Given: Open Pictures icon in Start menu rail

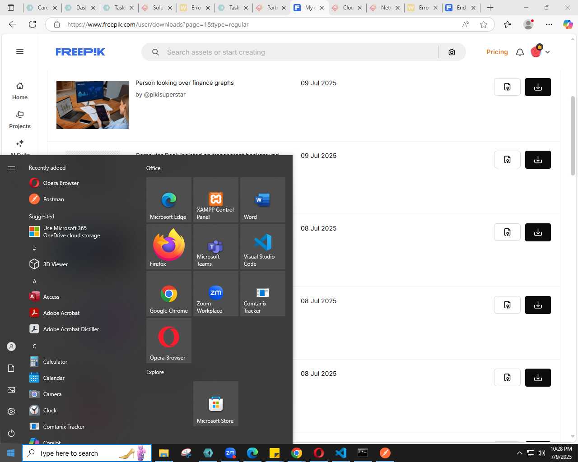Looking at the screenshot, I should 11,390.
